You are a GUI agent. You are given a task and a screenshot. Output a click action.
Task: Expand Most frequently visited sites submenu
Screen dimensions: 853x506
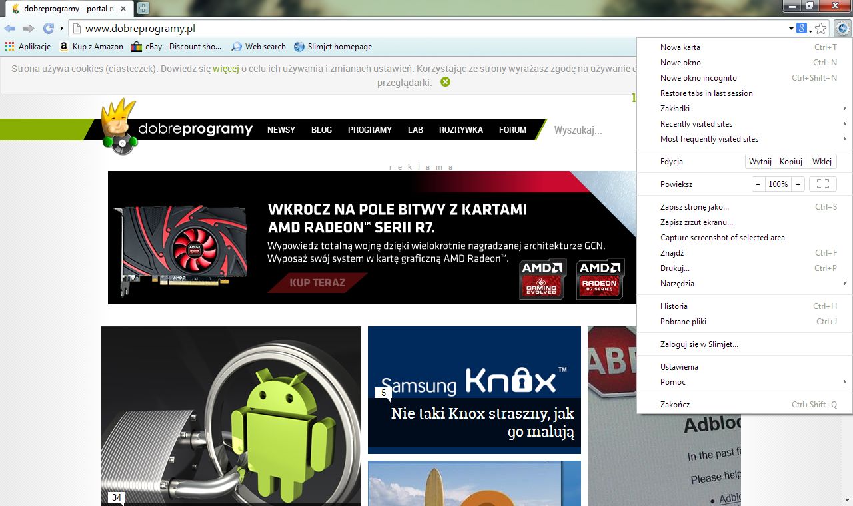click(745, 139)
